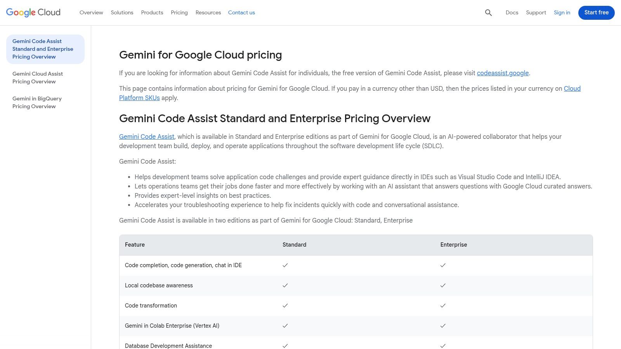Select Gemini Cloud Assist Pricing Overview in sidebar

point(38,78)
